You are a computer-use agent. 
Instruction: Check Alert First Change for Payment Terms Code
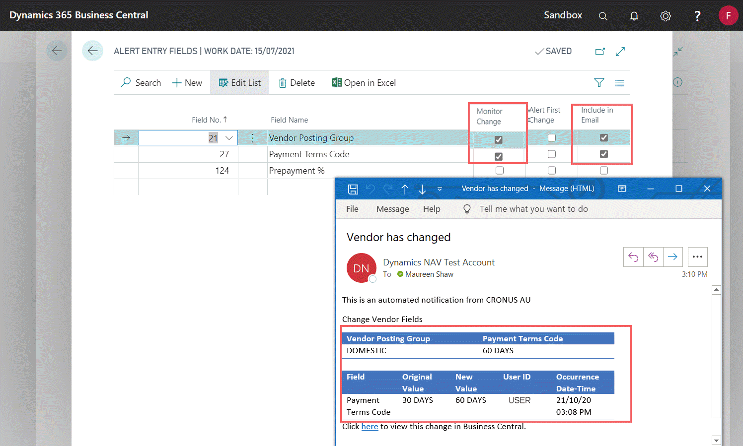(552, 154)
